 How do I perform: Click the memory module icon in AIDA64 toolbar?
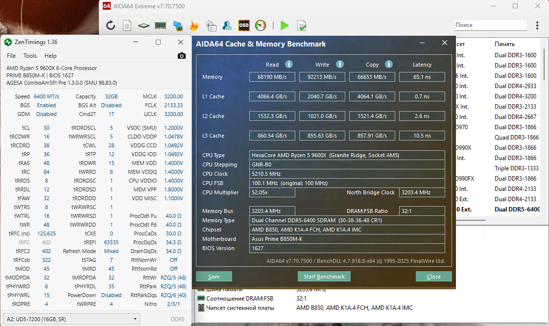click(160, 25)
